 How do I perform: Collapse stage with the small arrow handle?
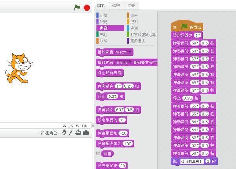point(92,125)
